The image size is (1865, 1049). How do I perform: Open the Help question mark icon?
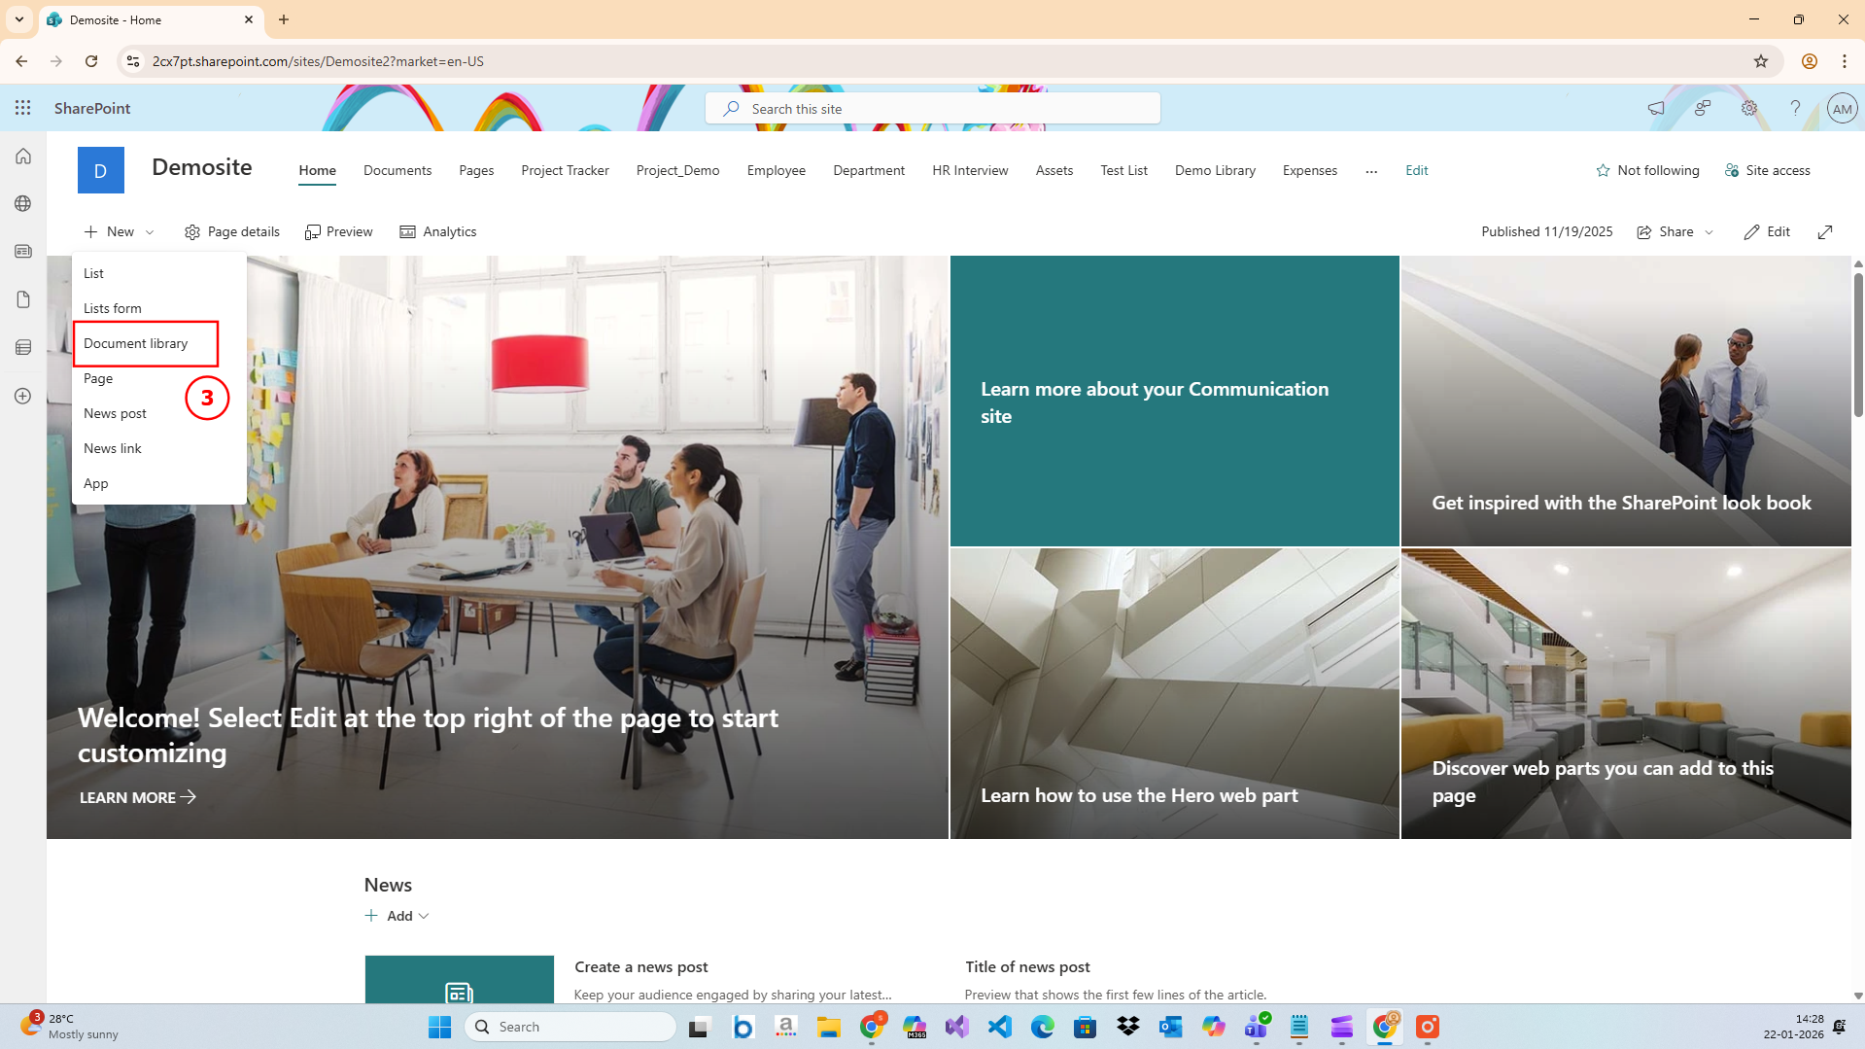point(1796,108)
